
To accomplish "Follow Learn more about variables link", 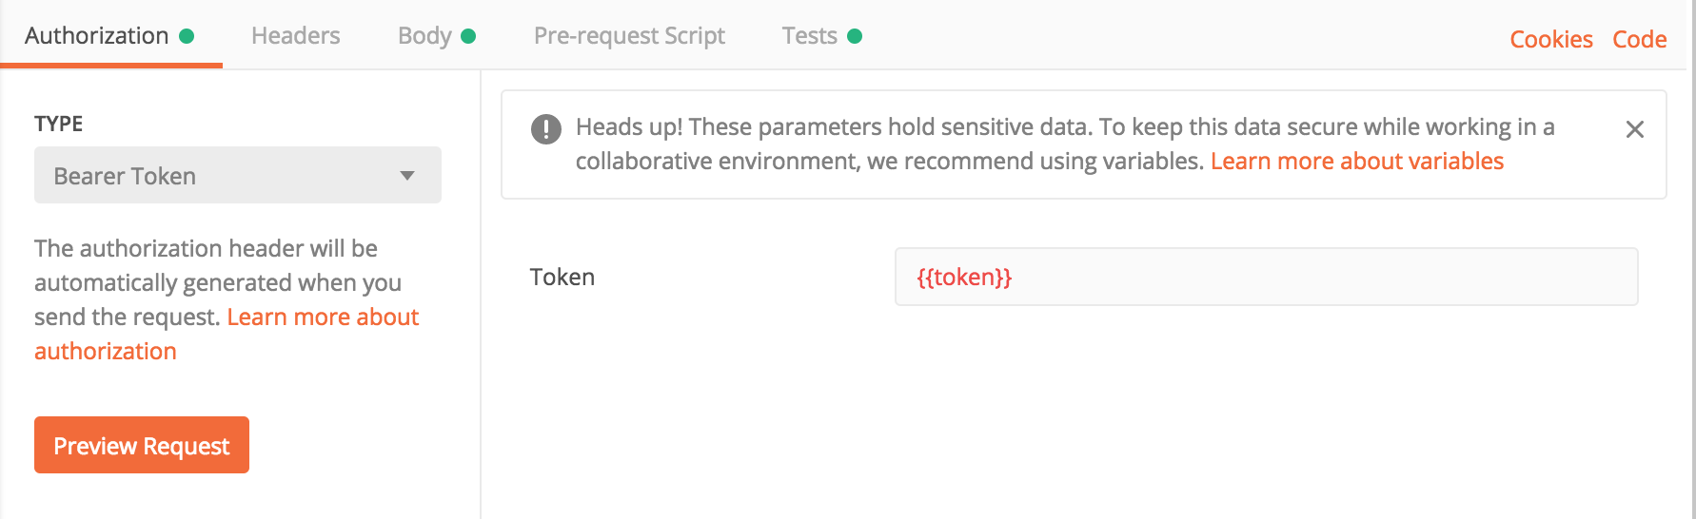I will coord(1357,161).
